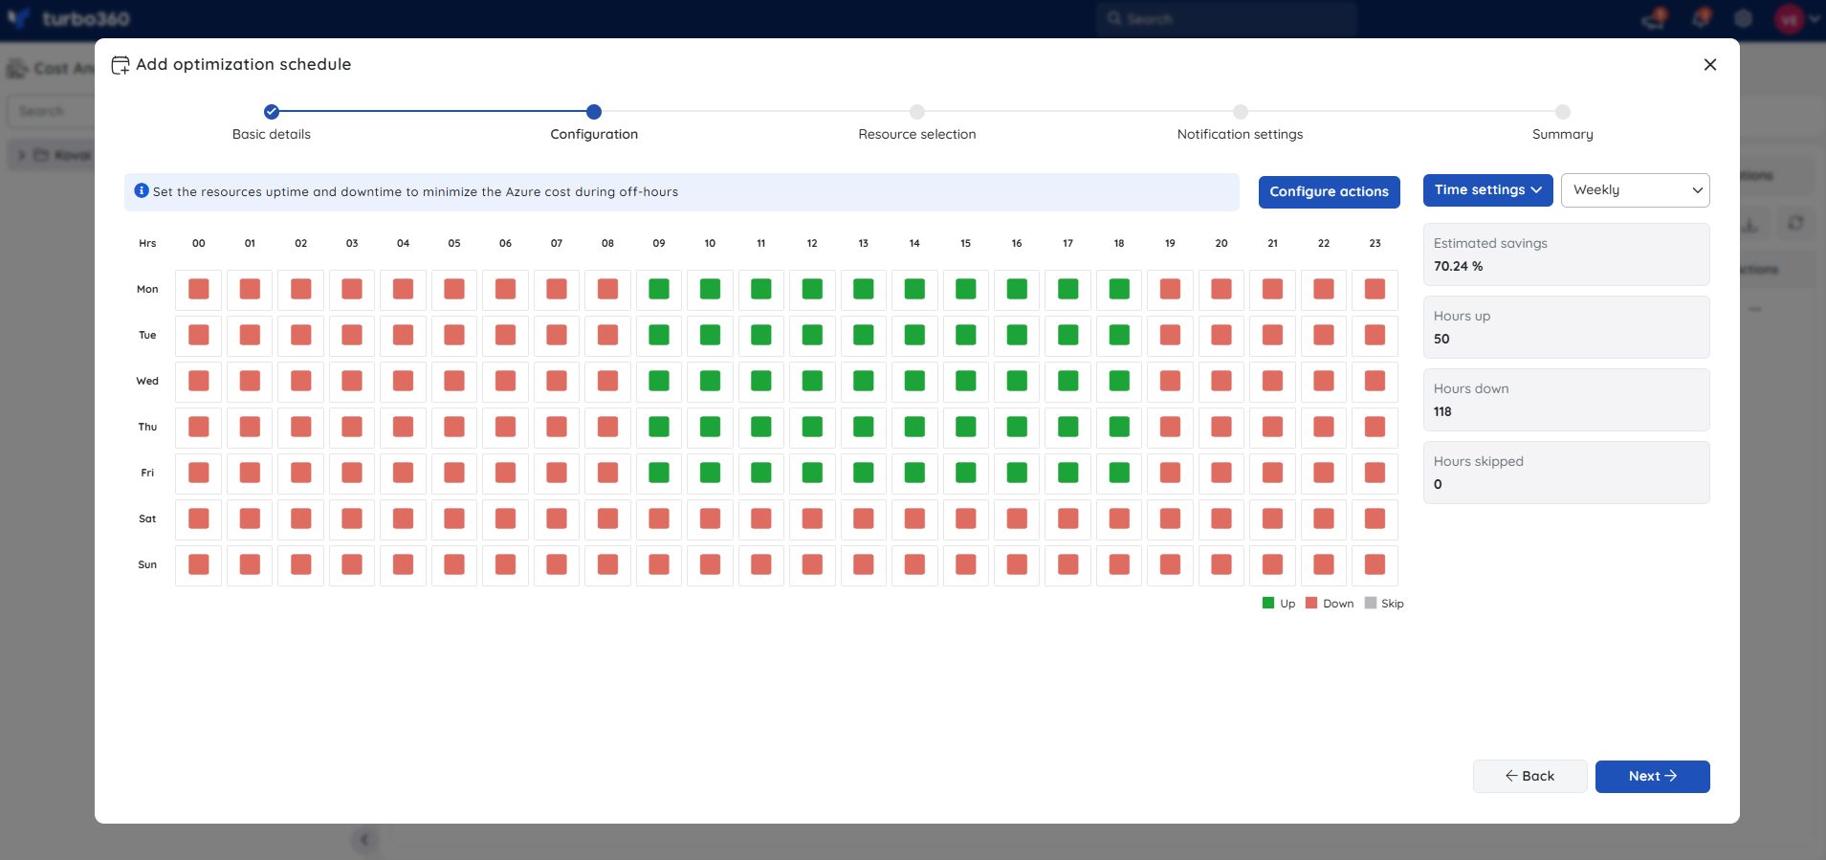Viewport: 1826px width, 860px height.
Task: Select the Mon row label
Action: (x=147, y=289)
